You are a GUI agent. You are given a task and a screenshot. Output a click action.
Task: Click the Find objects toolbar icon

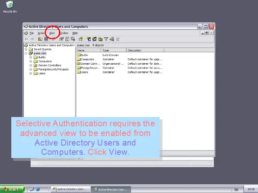point(112,39)
